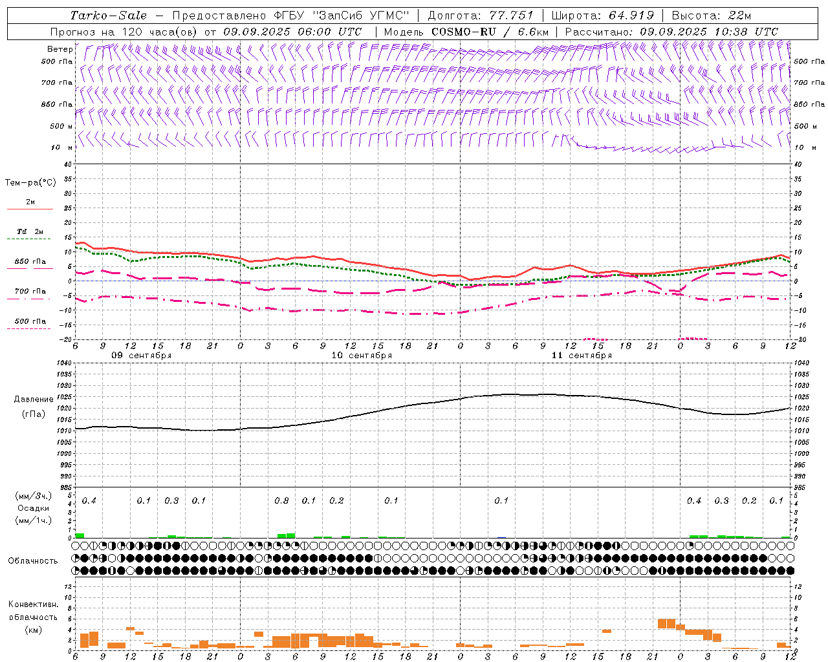The image size is (828, 662).
Task: Click the "Высота: 22м" header value
Action: (712, 16)
